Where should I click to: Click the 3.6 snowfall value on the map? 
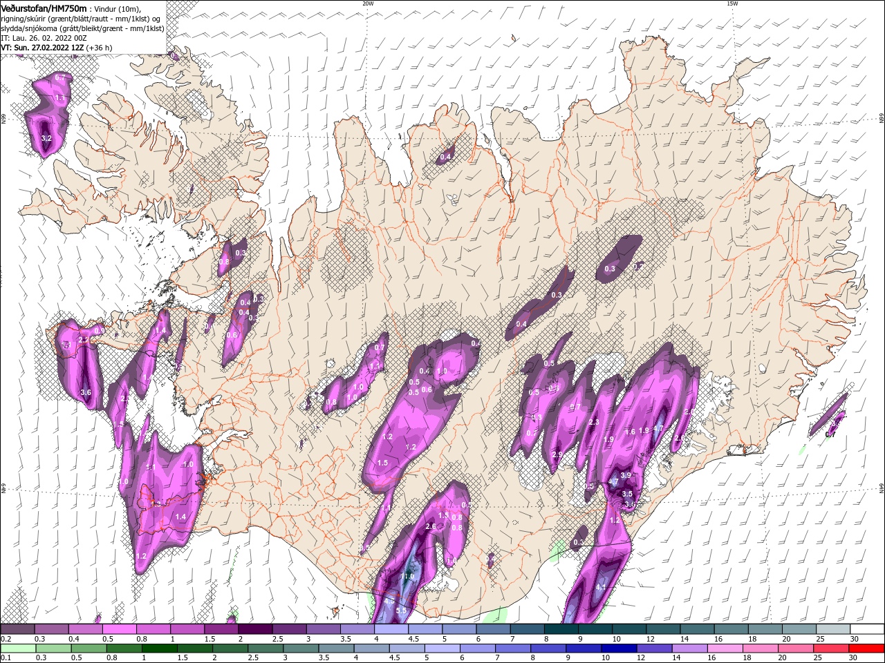(x=86, y=392)
